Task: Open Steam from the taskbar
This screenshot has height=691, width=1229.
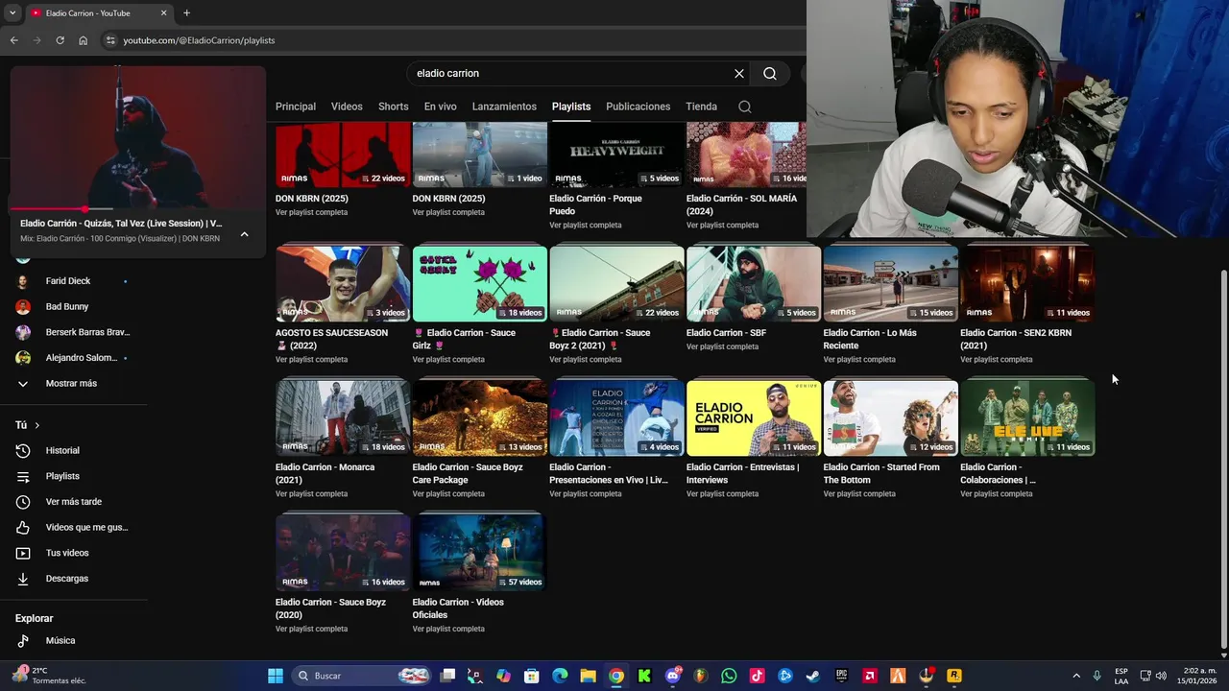Action: (813, 676)
